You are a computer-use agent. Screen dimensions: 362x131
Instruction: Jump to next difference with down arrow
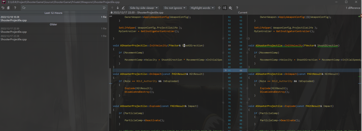118,8
